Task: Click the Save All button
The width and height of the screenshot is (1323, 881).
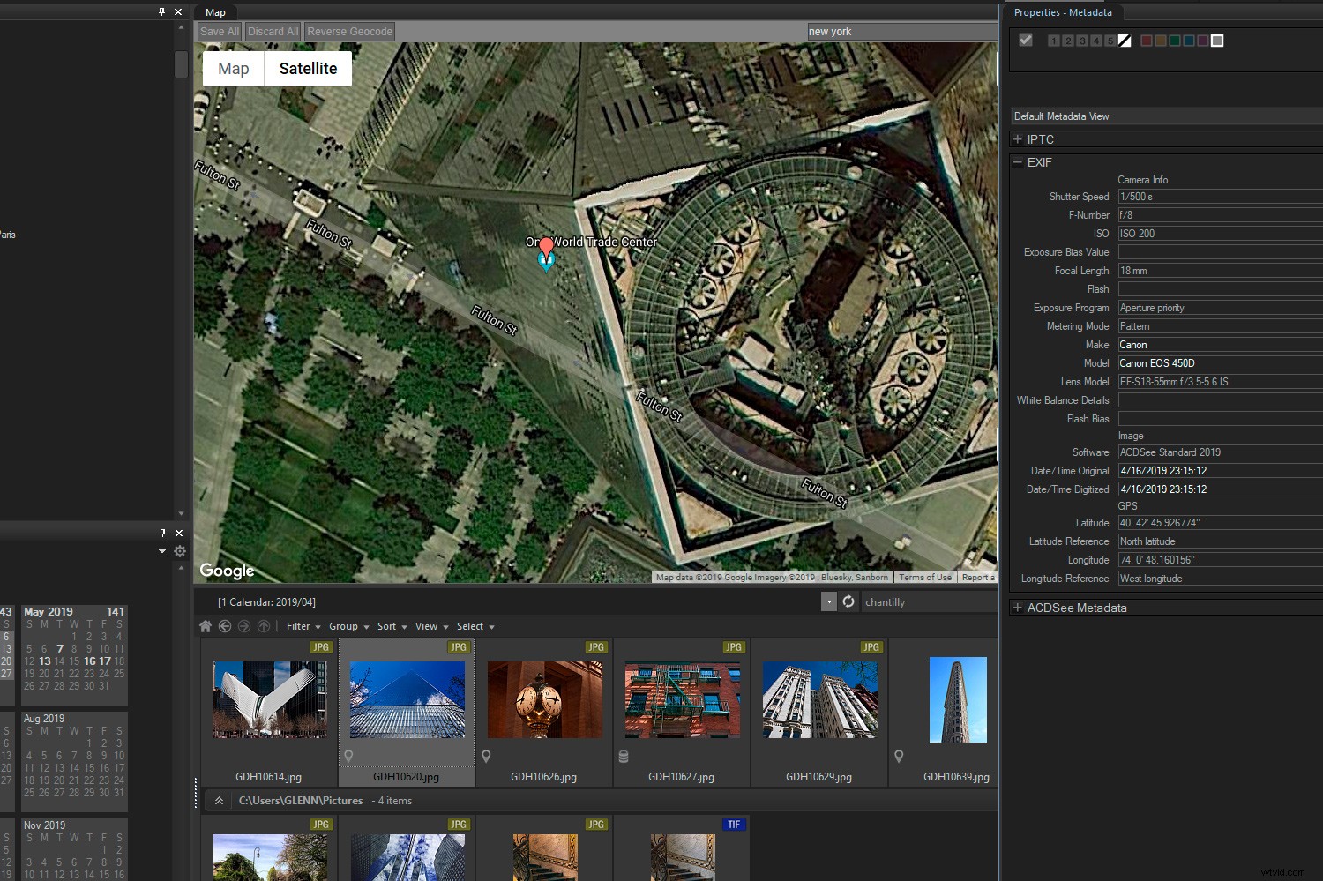Action: (x=220, y=32)
